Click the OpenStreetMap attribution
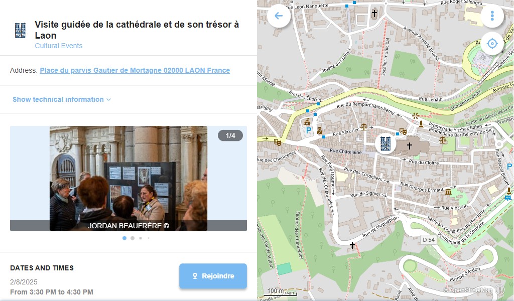Image resolution: width=514 pixels, height=301 pixels. pos(467,290)
